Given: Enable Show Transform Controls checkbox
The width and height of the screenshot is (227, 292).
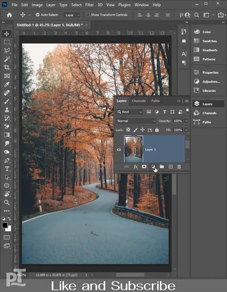Looking at the screenshot, I should coord(88,15).
